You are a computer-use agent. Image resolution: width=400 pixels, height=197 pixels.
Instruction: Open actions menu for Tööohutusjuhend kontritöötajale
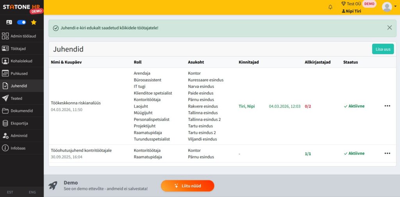coord(387,154)
